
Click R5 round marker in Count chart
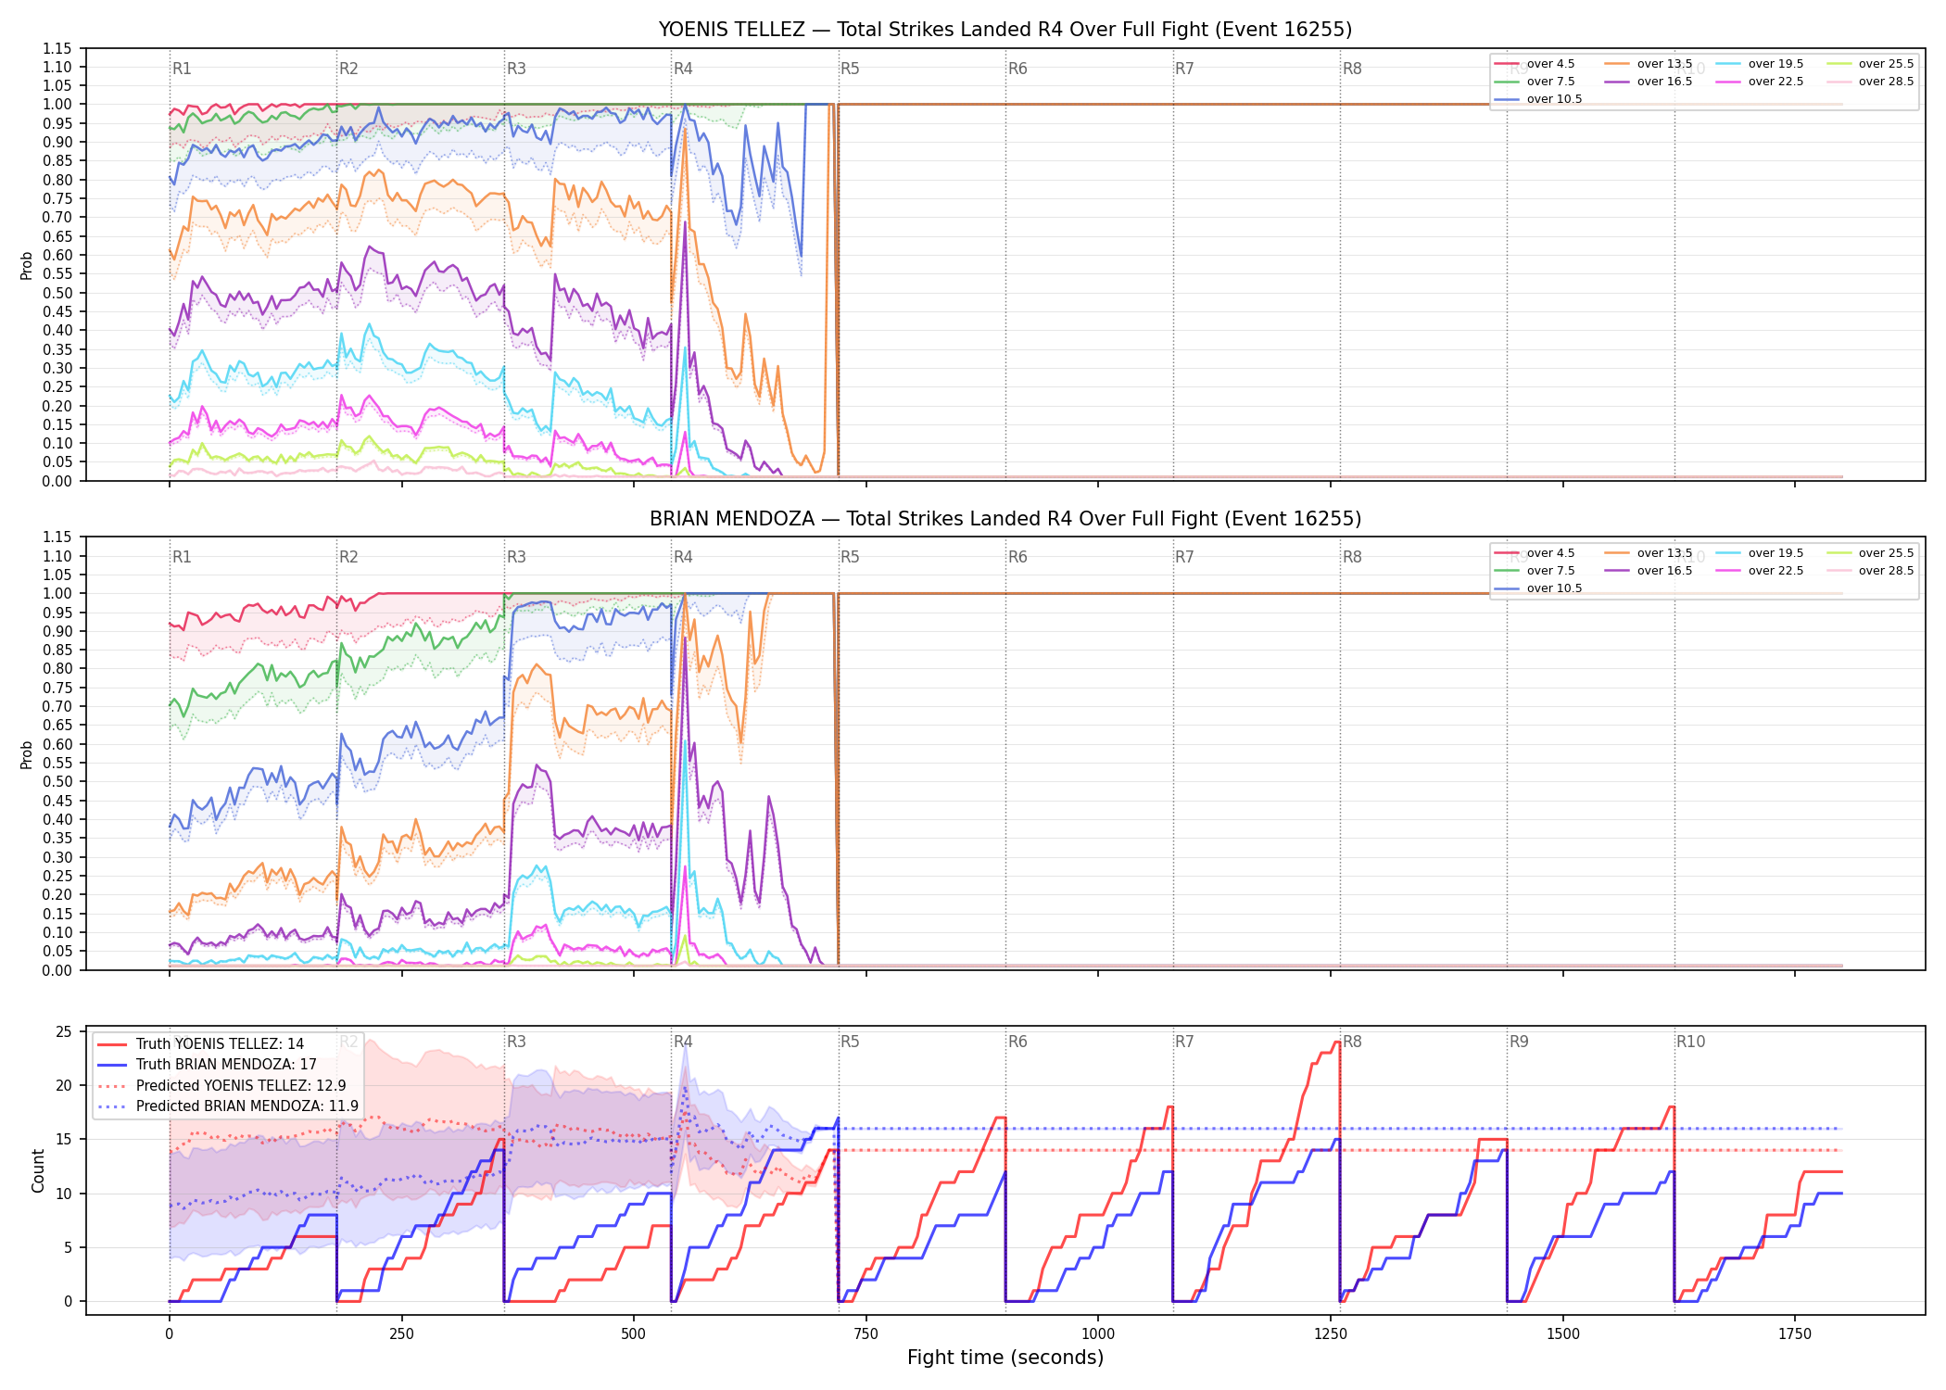coord(850,1042)
